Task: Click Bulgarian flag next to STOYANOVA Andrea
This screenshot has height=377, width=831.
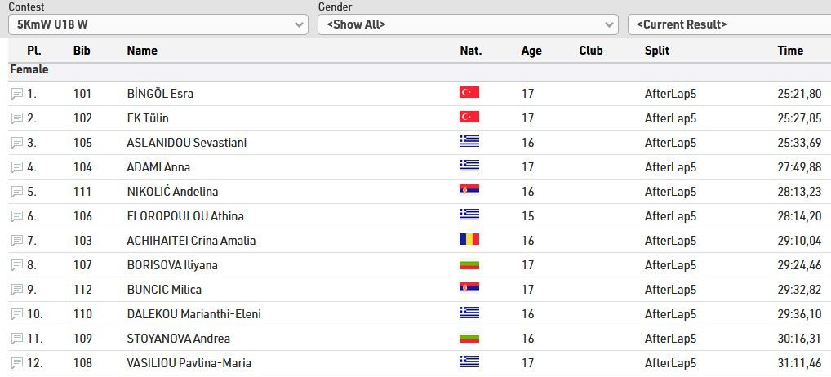Action: [x=469, y=338]
